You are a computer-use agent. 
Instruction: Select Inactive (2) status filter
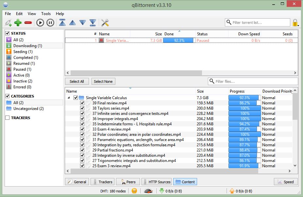23,81
